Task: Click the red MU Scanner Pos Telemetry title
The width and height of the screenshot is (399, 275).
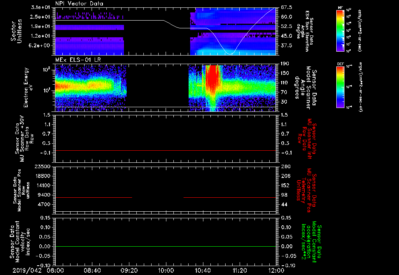Action: [306, 190]
